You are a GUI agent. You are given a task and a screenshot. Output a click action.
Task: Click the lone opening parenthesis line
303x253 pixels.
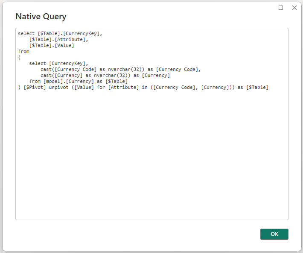pyautogui.click(x=19, y=57)
